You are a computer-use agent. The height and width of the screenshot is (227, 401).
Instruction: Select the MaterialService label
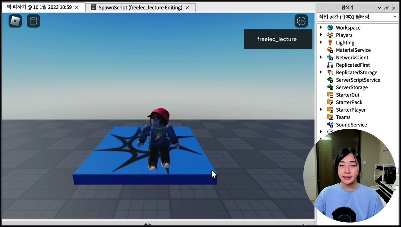[x=353, y=50]
